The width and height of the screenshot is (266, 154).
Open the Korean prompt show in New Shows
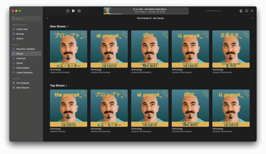[x=231, y=49]
